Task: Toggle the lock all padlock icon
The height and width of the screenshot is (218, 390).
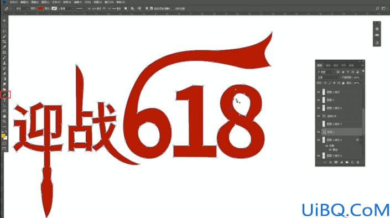Action: 343,82
